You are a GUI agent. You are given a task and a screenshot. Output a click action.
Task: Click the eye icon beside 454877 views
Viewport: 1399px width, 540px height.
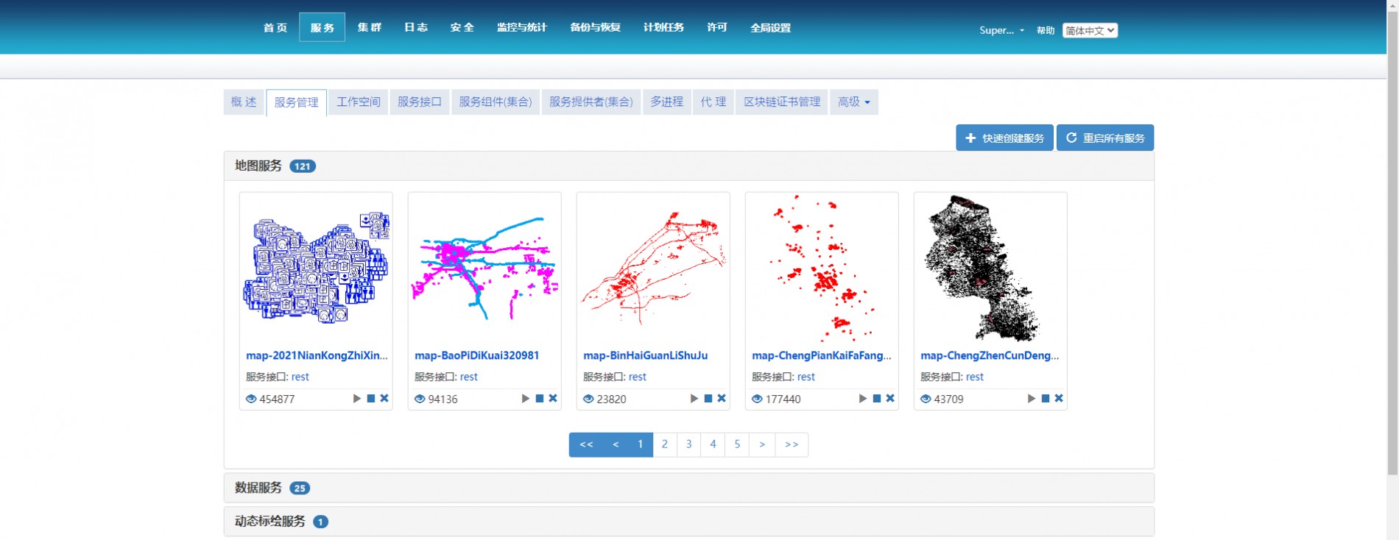(251, 399)
